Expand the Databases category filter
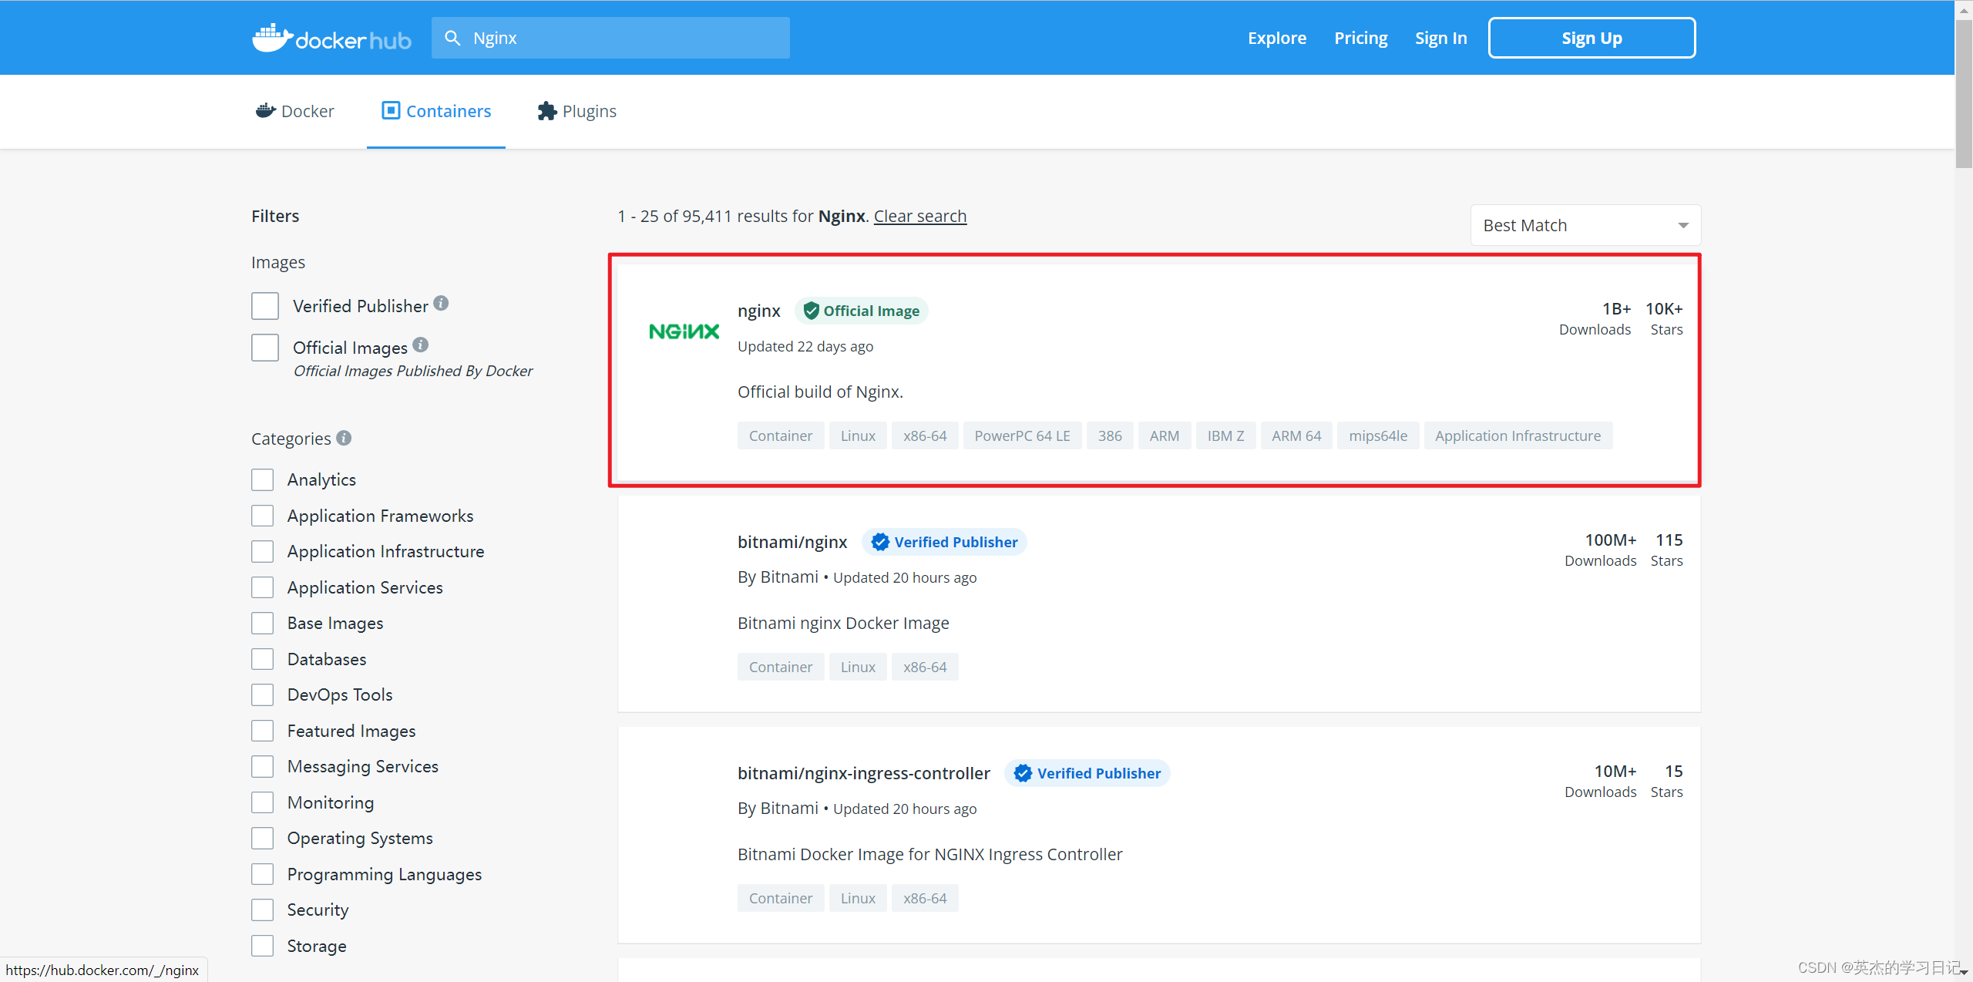The width and height of the screenshot is (1973, 982). pyautogui.click(x=264, y=658)
